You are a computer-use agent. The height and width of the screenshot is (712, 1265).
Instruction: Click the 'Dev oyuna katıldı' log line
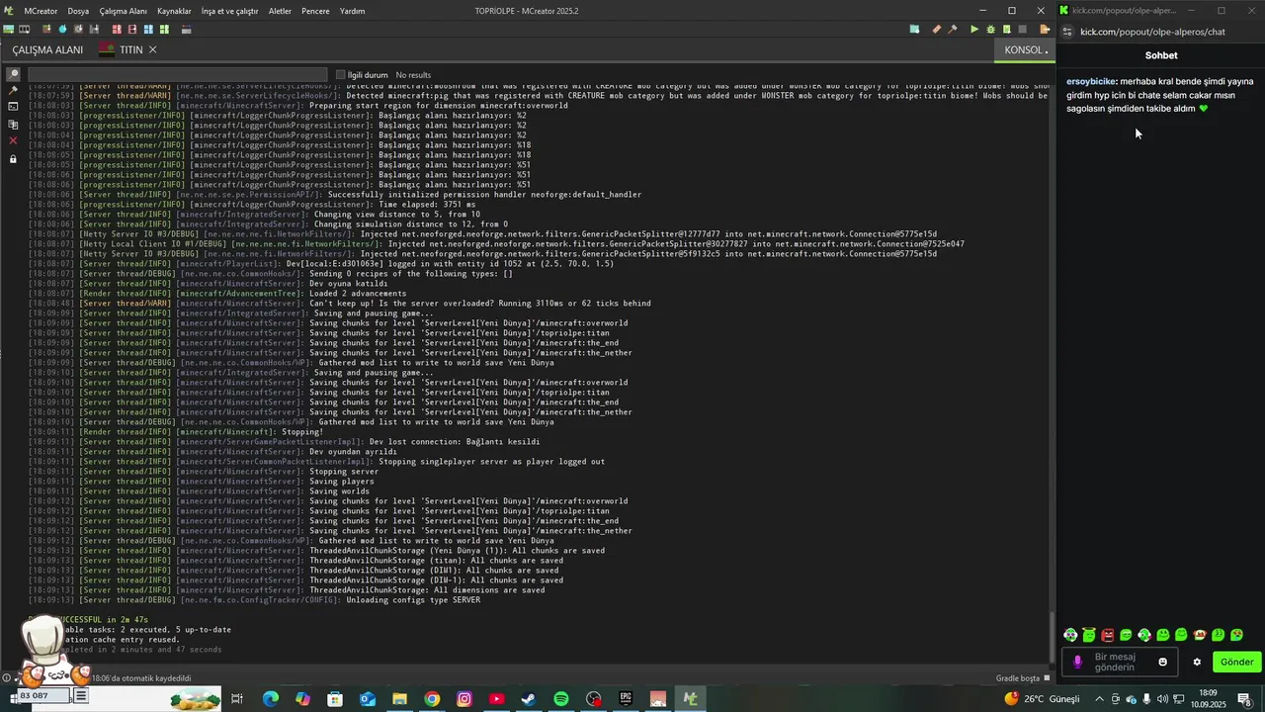[x=208, y=284]
